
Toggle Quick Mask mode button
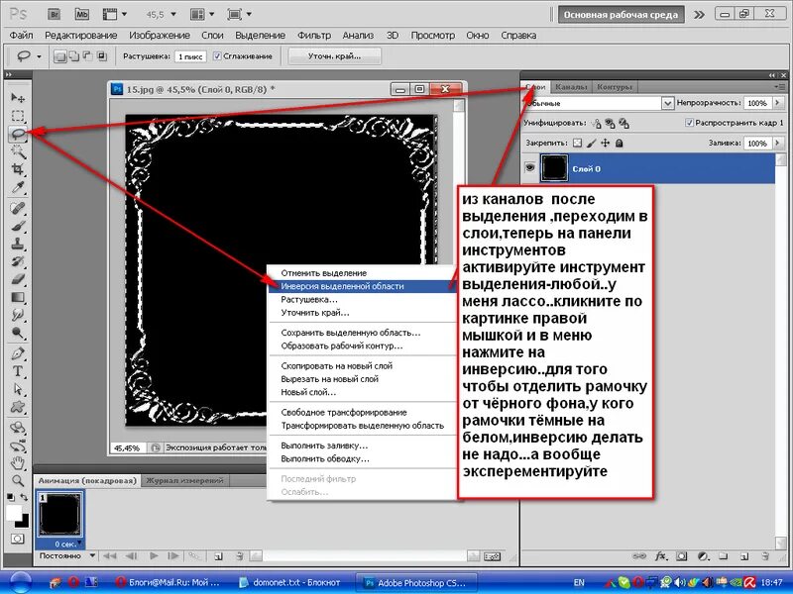tap(18, 539)
